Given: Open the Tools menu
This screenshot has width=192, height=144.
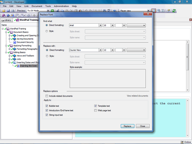Looking at the screenshot, I should pos(48,6).
